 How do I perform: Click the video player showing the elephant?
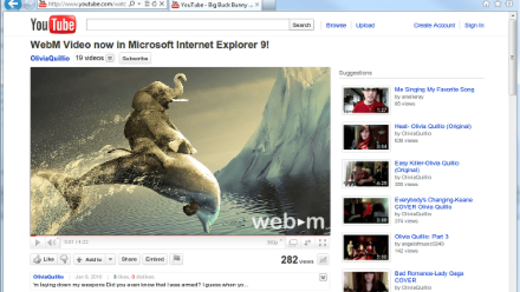coord(180,151)
